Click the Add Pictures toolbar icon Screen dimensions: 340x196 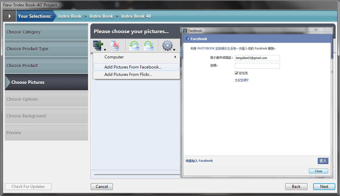pyautogui.click(x=98, y=45)
